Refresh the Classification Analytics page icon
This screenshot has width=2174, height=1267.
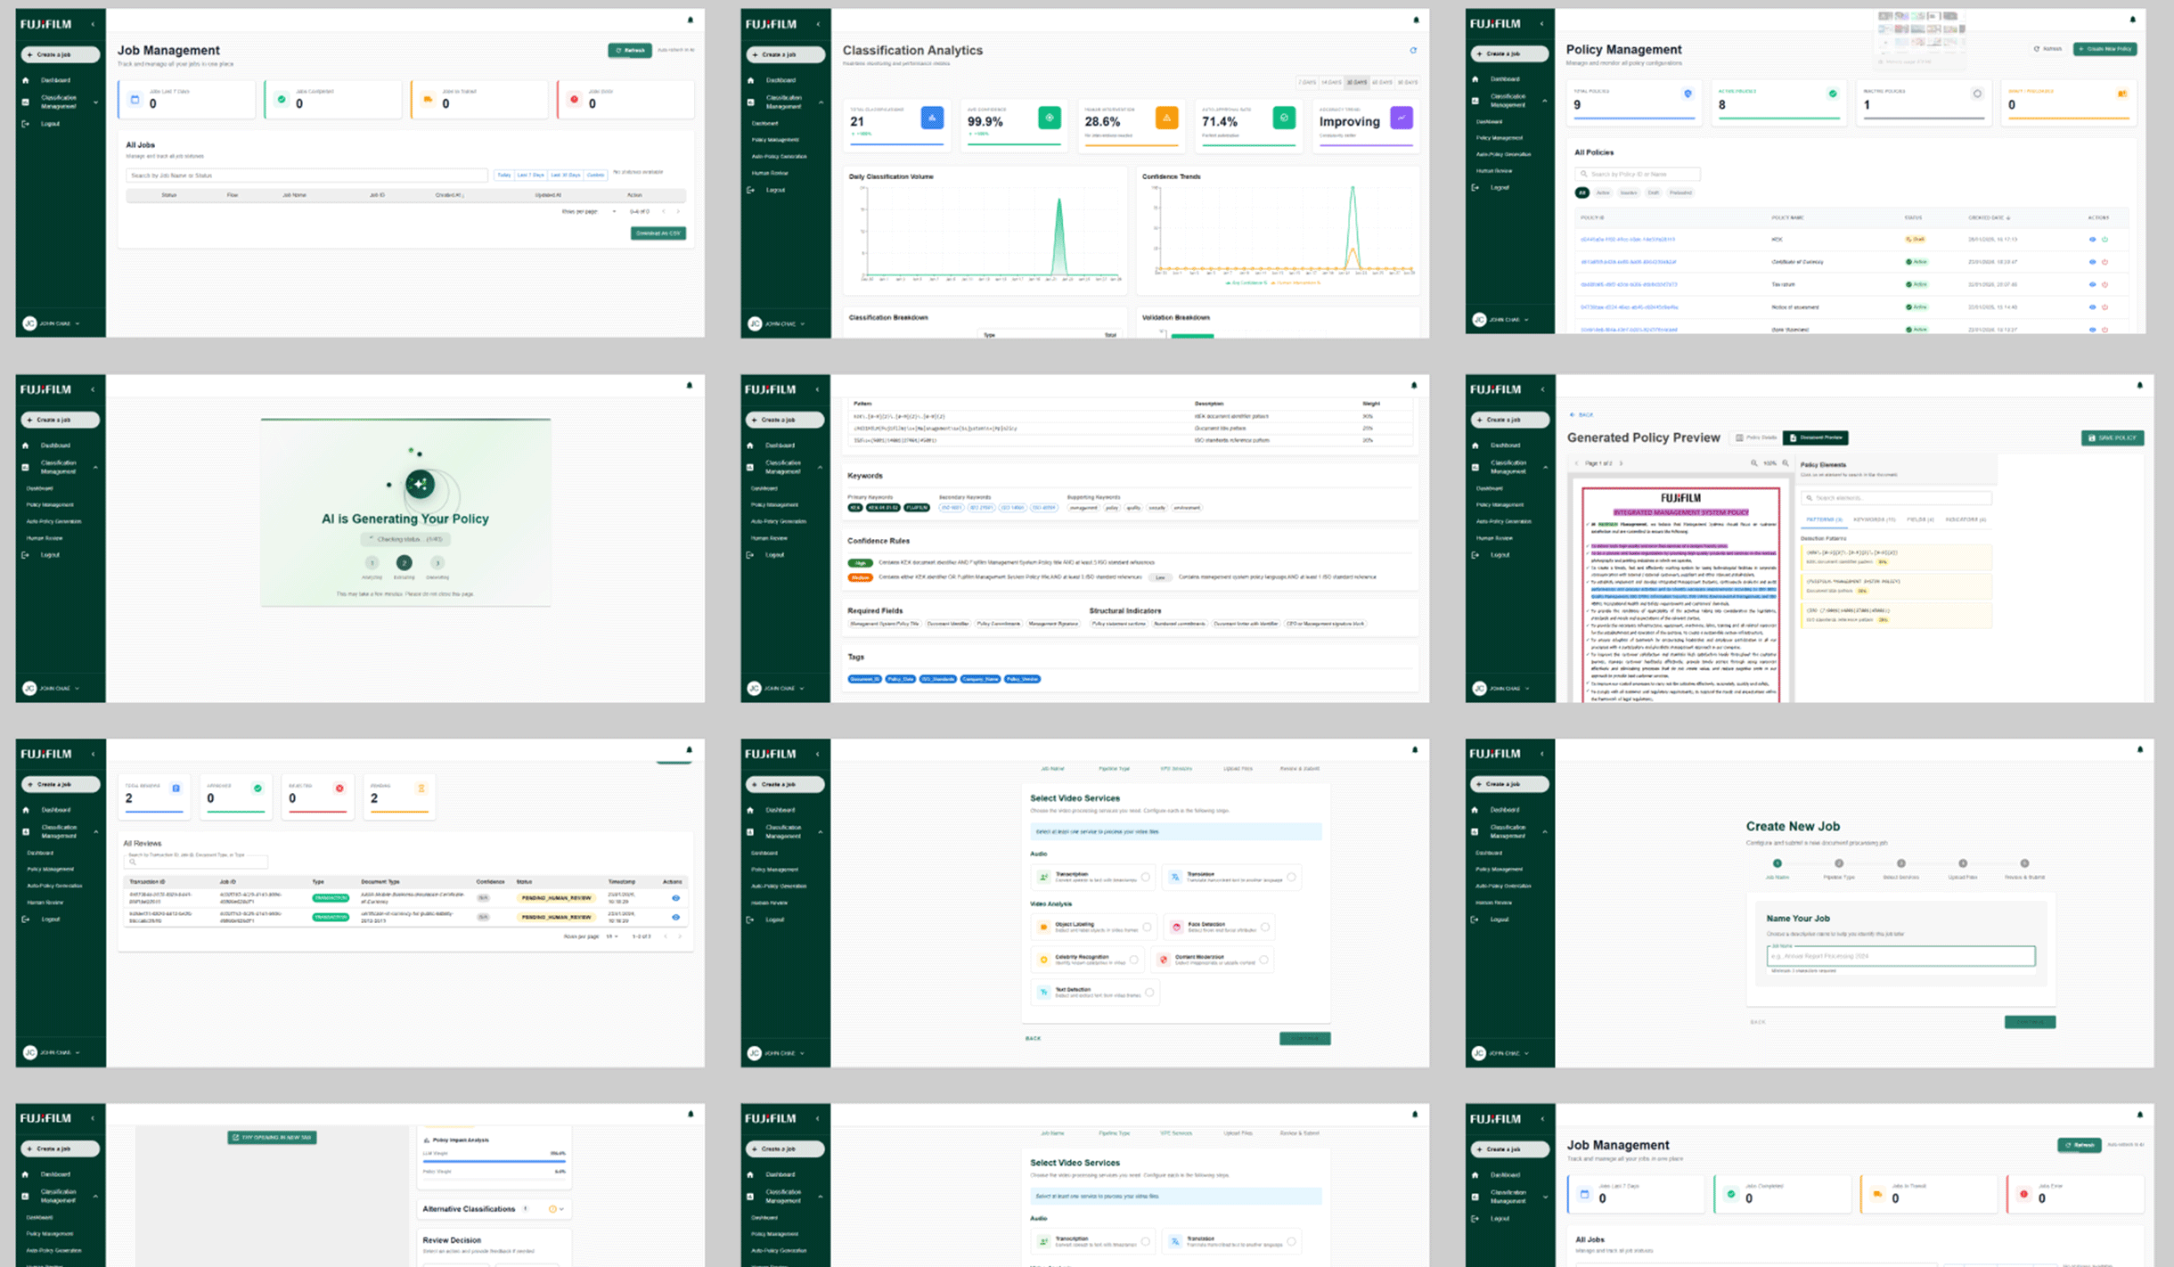[x=1413, y=51]
